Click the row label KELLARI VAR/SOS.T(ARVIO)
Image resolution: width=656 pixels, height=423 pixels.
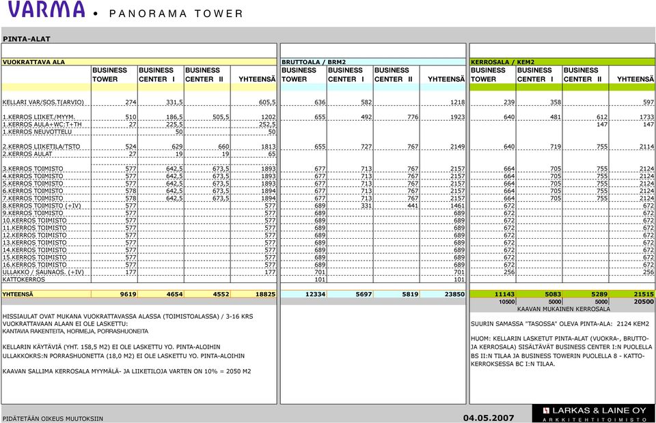coord(43,102)
